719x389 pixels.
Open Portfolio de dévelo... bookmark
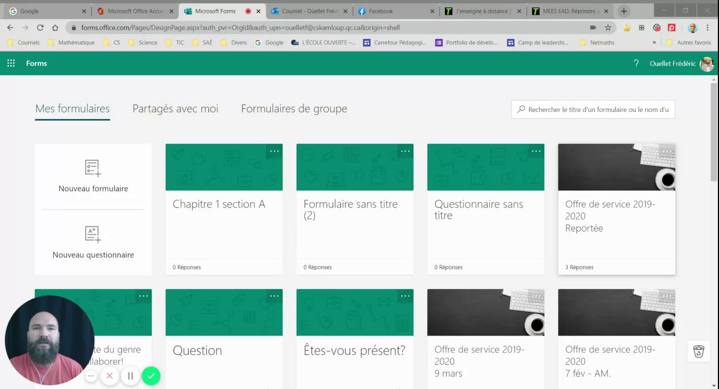tap(467, 42)
